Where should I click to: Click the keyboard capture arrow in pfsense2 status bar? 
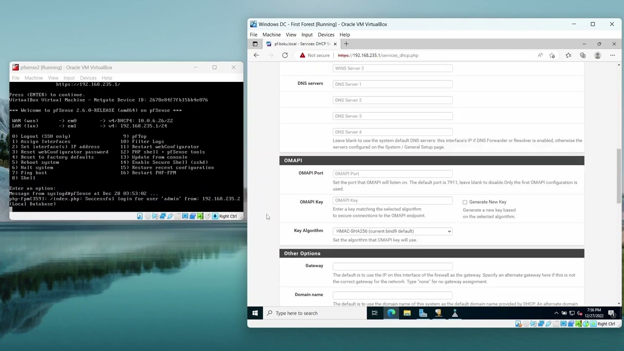[x=215, y=216]
